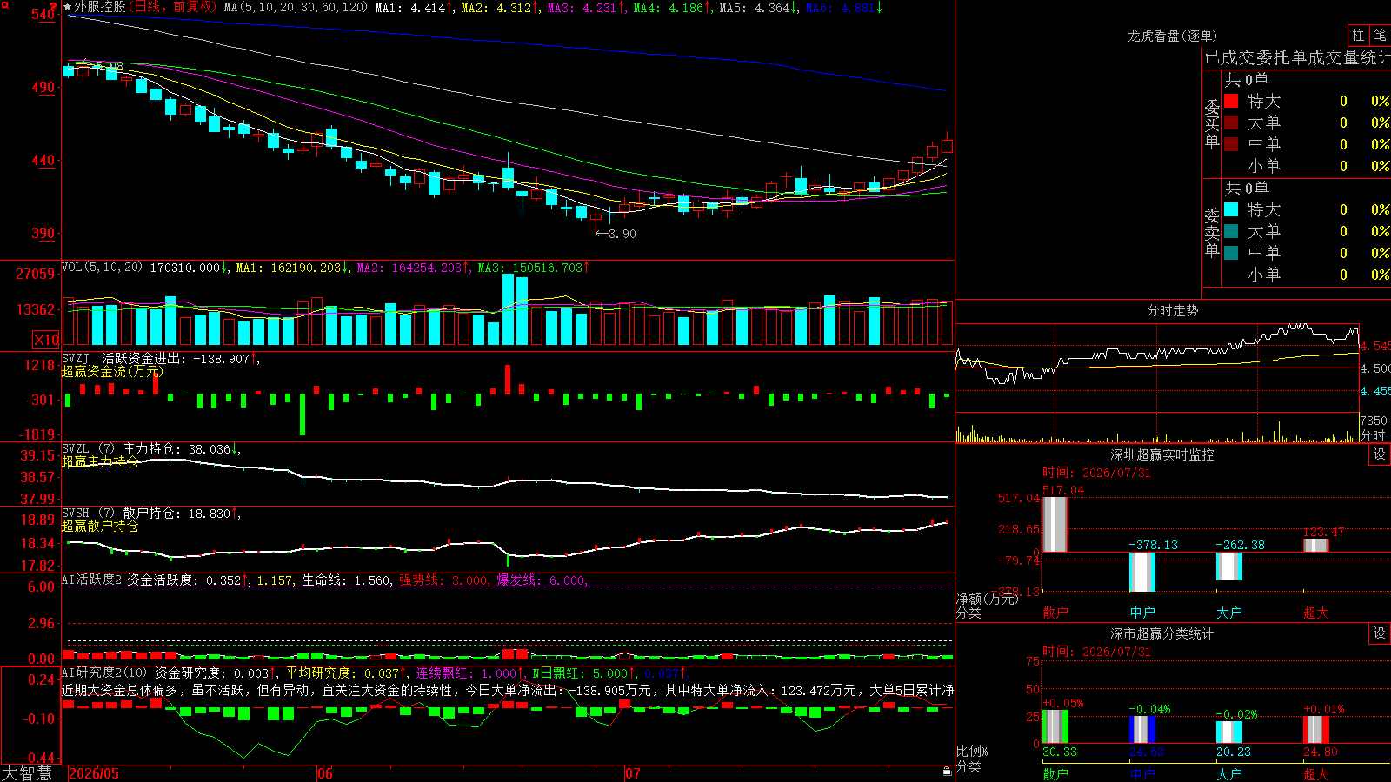The image size is (1391, 782).
Task: Click the 深市超赢分类统计 title
Action: 1161,633
